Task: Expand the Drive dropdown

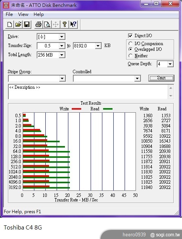Action: tap(62, 37)
